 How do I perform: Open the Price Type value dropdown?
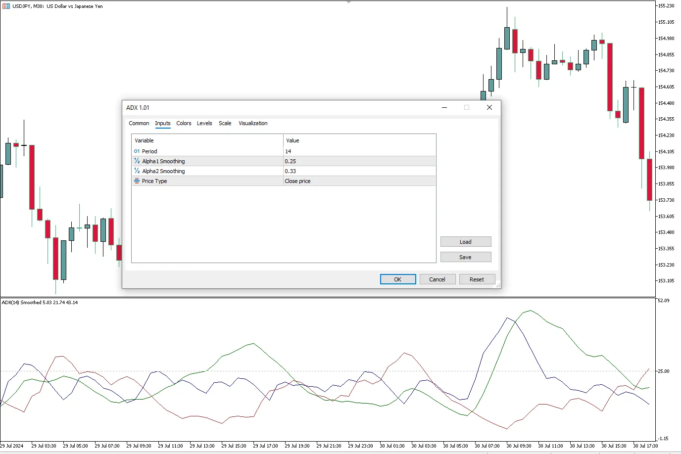point(359,181)
